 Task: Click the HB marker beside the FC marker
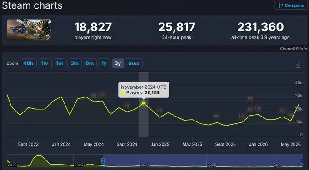94,95
